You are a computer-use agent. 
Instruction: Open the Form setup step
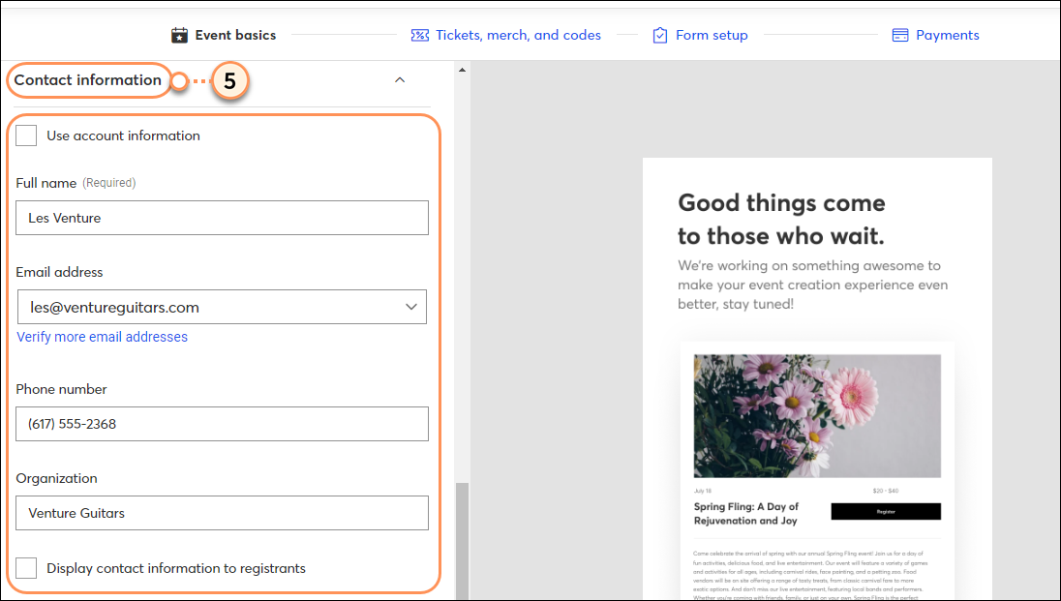[710, 34]
